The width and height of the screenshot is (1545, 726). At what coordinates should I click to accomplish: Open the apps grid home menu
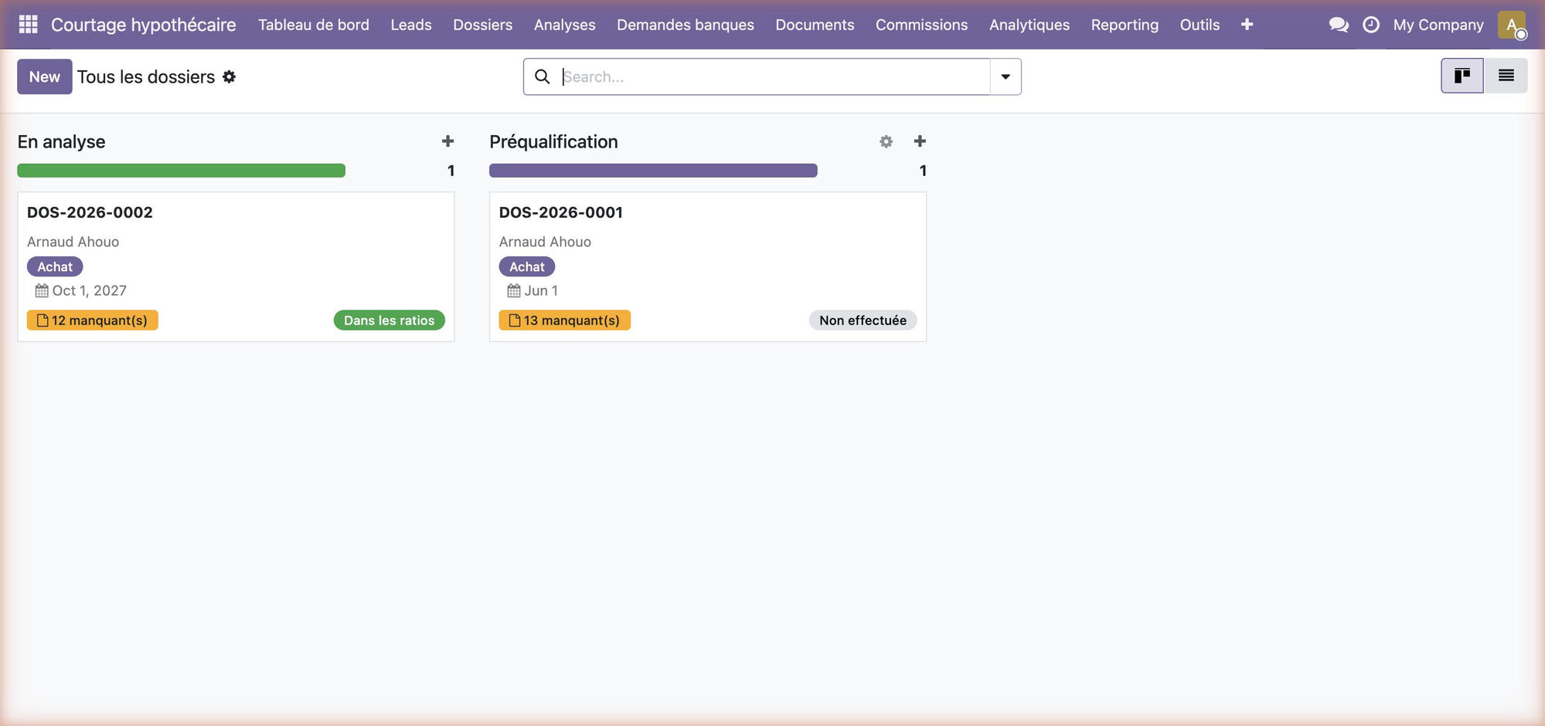click(28, 25)
